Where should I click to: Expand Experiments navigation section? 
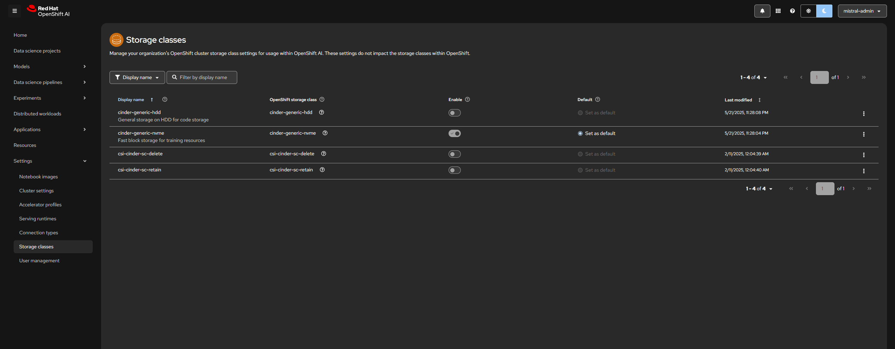pyautogui.click(x=50, y=98)
